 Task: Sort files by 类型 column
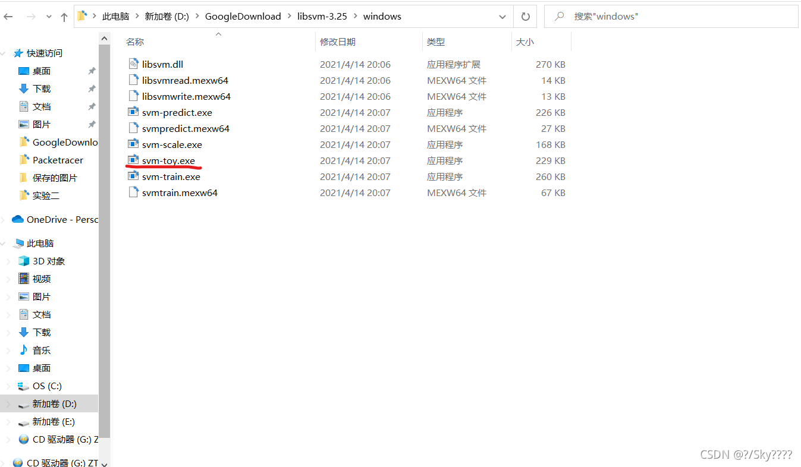[436, 42]
